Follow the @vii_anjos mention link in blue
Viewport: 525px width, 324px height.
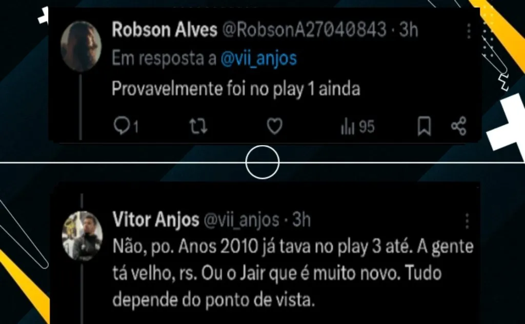(x=259, y=58)
